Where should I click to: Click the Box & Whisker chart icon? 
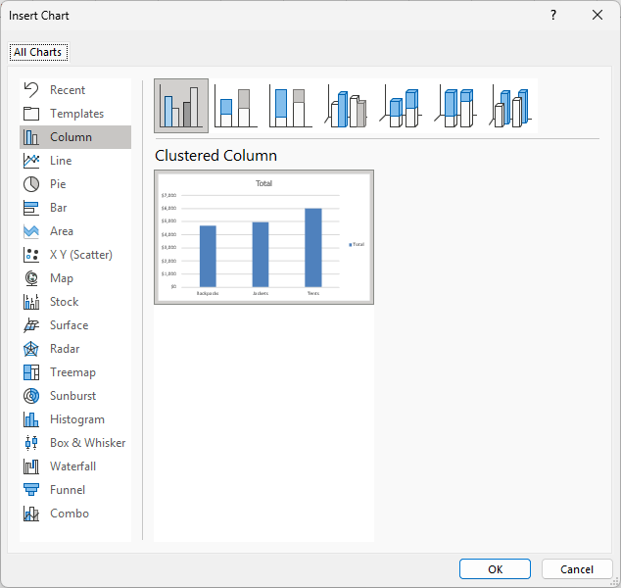click(31, 443)
